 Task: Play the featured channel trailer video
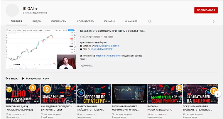click(x=41, y=49)
